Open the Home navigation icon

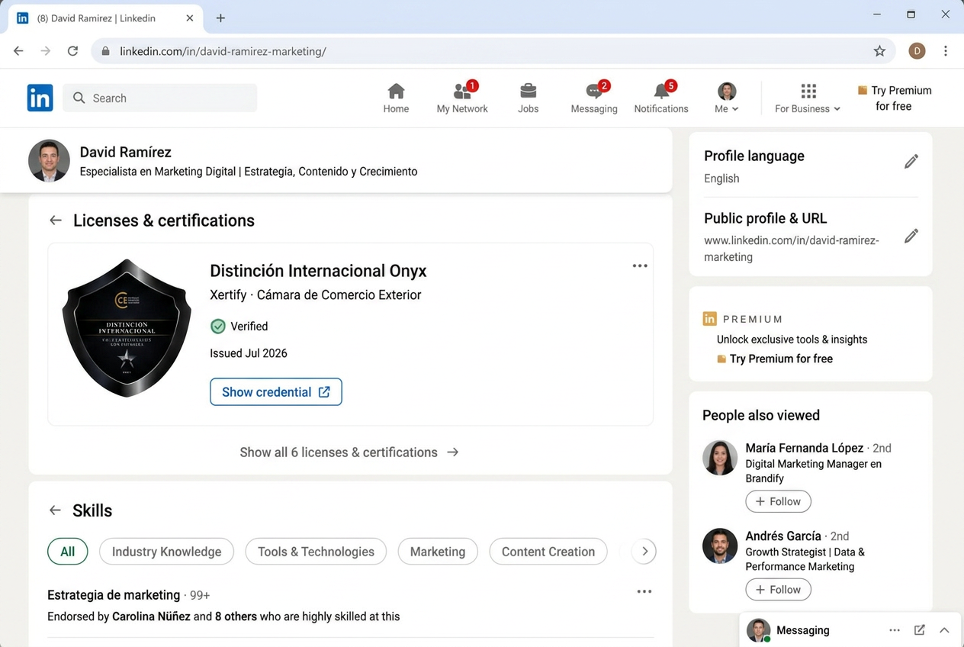coord(396,98)
